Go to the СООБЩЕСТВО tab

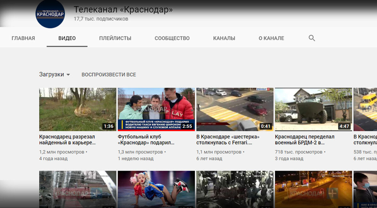click(x=172, y=38)
